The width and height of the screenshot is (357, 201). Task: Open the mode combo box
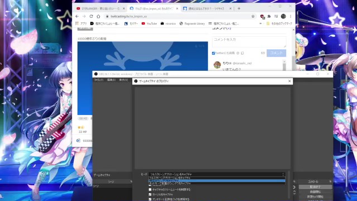pos(217,174)
